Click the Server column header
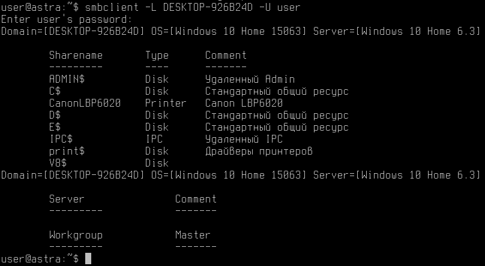This screenshot has width=485, height=266. point(67,199)
